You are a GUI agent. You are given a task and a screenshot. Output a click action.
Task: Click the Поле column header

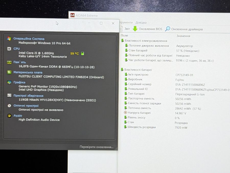[x=124, y=36]
